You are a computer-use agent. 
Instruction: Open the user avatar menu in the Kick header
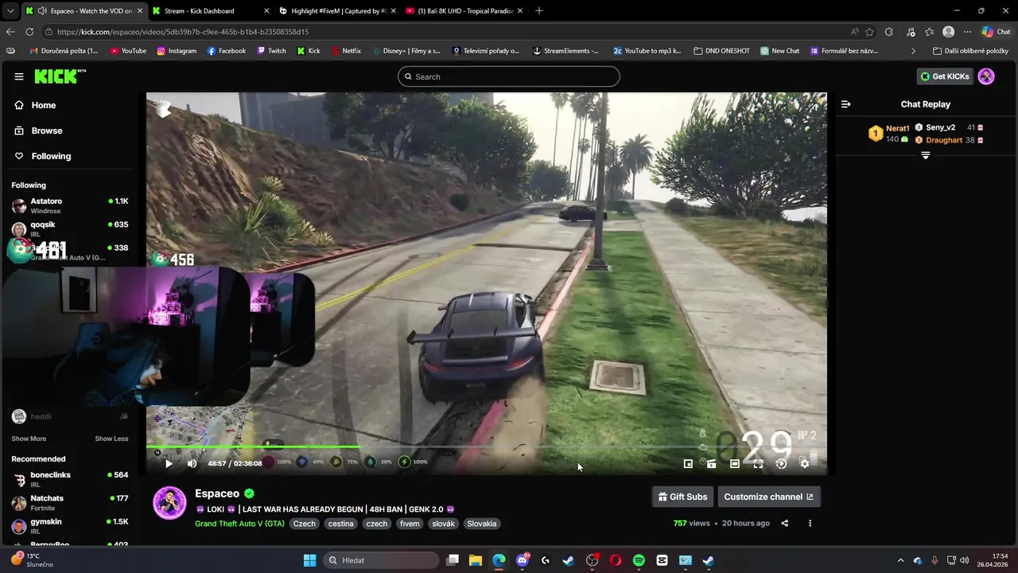pyautogui.click(x=986, y=76)
